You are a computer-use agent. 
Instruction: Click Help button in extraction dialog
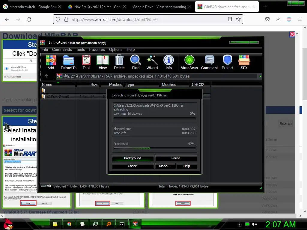[187, 166]
